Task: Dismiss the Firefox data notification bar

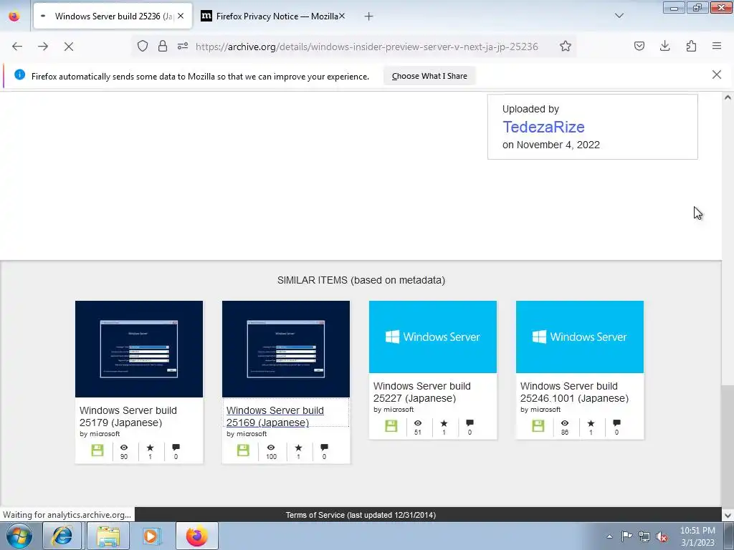Action: pyautogui.click(x=717, y=74)
